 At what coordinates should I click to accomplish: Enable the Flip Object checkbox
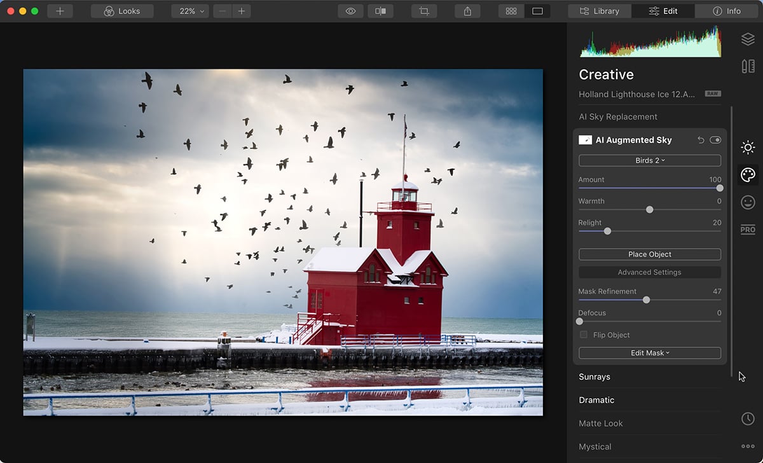(x=584, y=335)
